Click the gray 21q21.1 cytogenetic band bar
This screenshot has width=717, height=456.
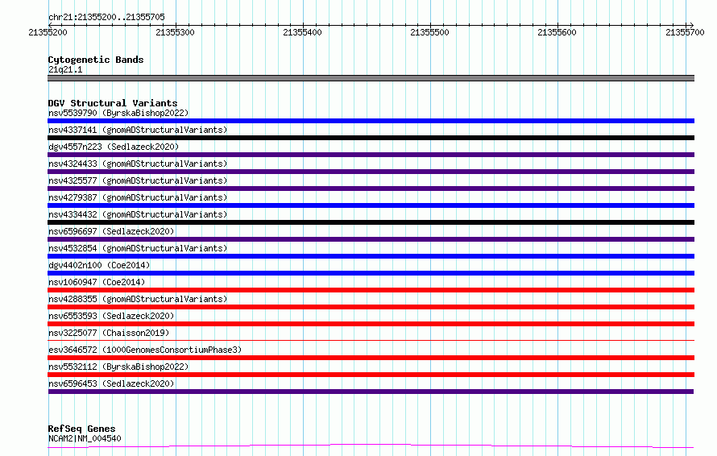coord(371,78)
